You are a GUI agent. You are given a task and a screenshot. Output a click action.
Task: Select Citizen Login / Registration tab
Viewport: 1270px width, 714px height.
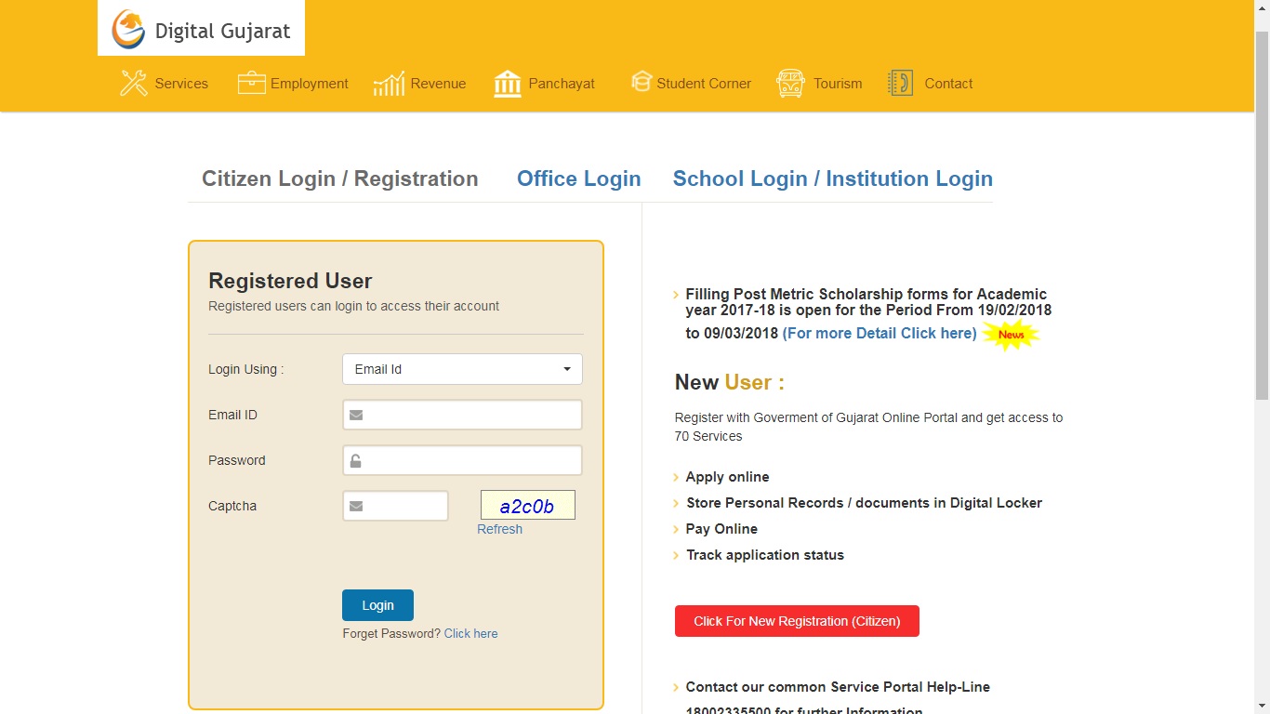[x=339, y=178]
